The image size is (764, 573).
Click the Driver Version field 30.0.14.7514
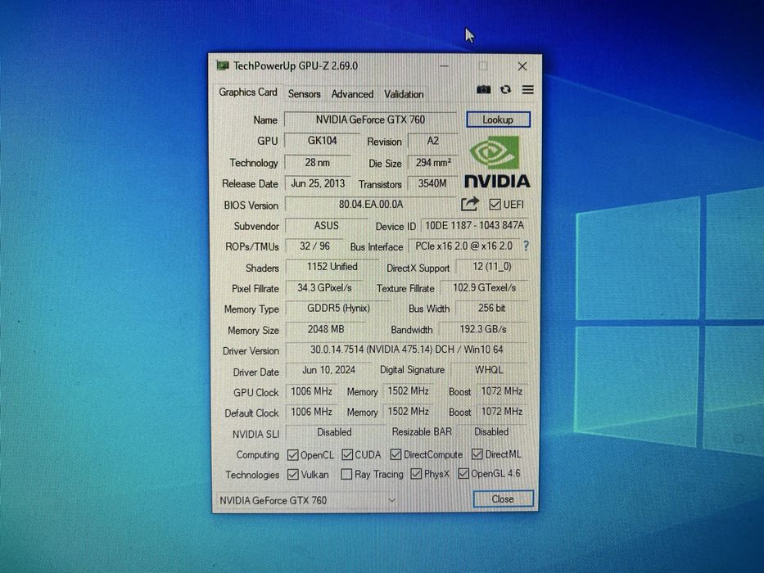[407, 350]
